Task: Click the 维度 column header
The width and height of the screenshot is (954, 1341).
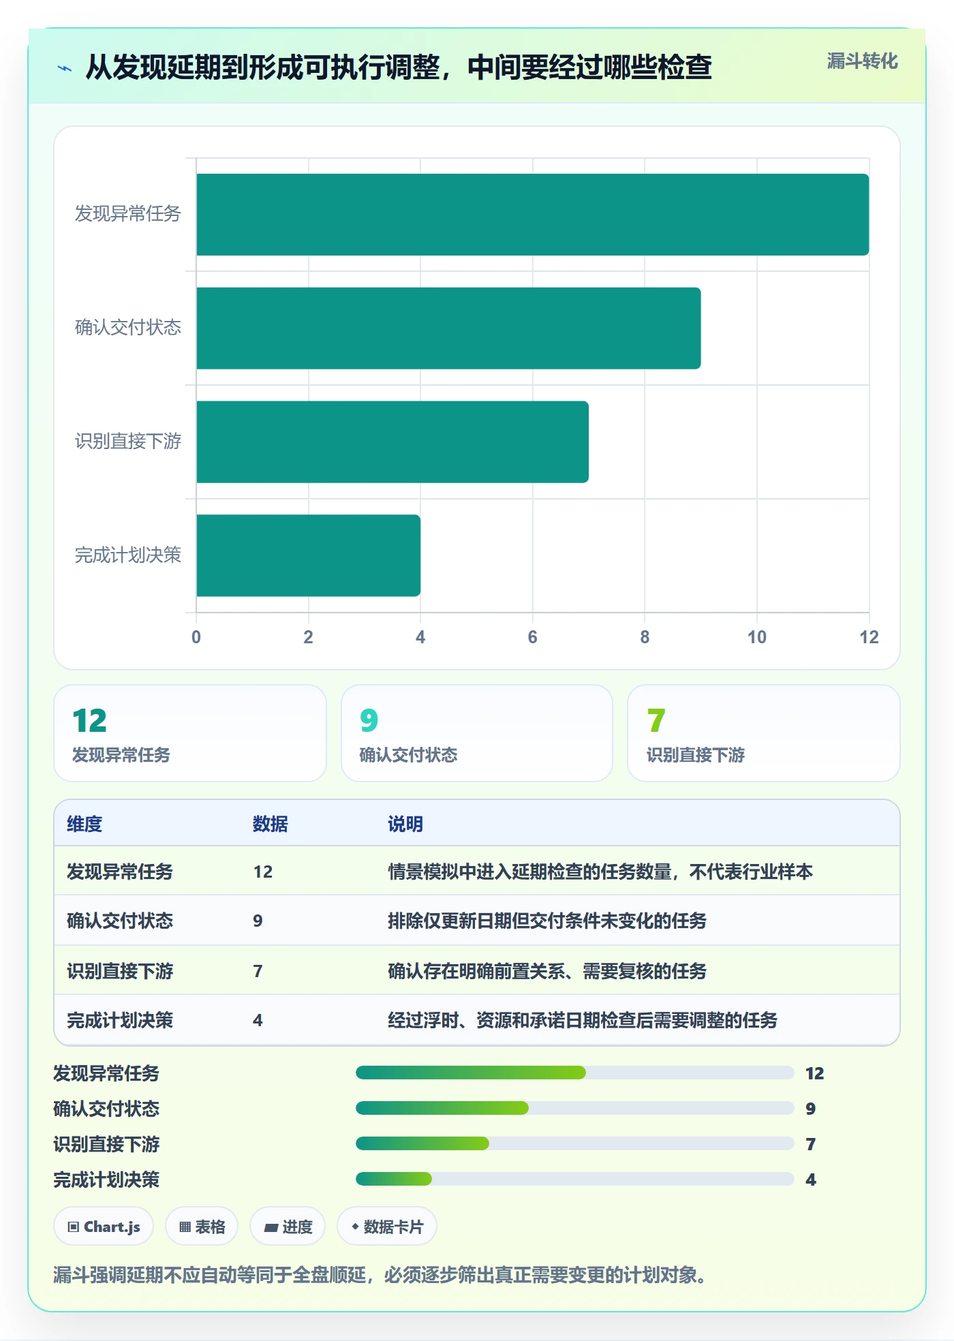Action: pos(84,824)
